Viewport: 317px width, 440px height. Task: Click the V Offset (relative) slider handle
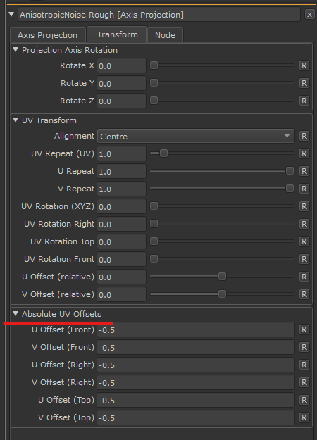222,294
